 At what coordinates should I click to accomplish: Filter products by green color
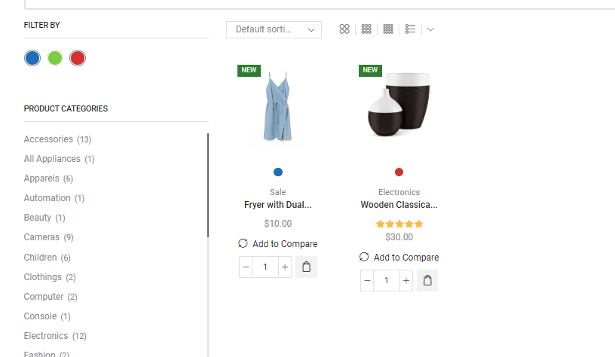pyautogui.click(x=55, y=58)
